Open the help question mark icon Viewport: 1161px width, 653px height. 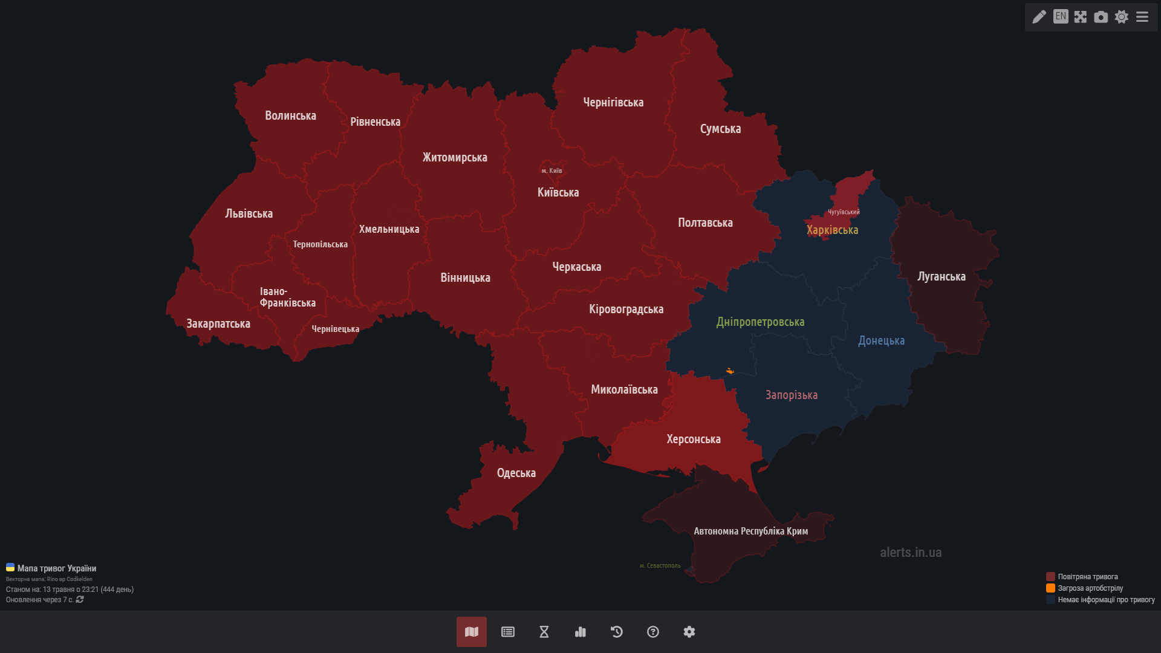(x=653, y=632)
